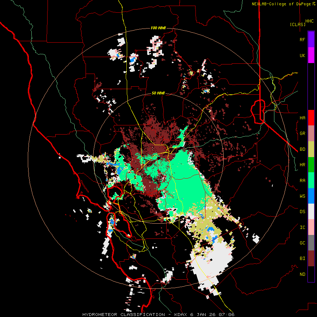This screenshot has width=317, height=317.
Task: Click the [CLAS] legend header text
Action: (x=298, y=24)
